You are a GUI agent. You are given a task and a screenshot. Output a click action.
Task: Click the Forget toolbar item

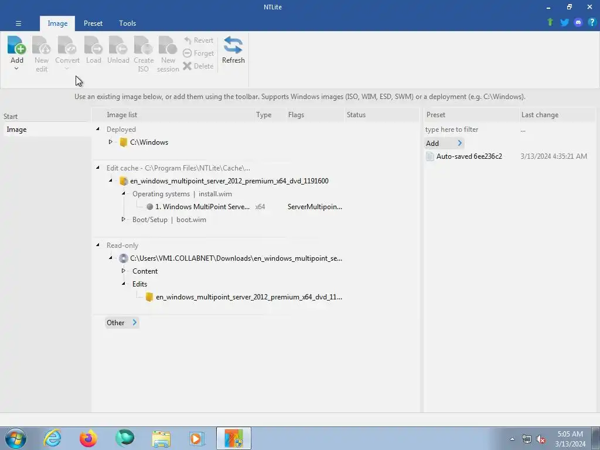198,53
